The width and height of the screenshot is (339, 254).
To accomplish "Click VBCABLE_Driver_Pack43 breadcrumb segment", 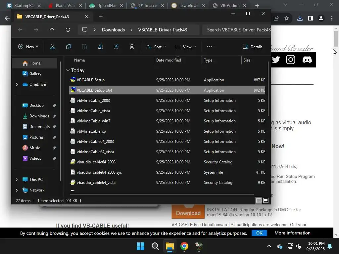I will coord(163,30).
